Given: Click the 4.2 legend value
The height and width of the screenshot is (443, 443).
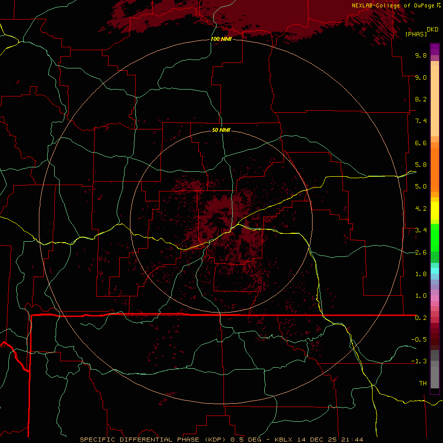Looking at the screenshot, I should pyautogui.click(x=421, y=209).
